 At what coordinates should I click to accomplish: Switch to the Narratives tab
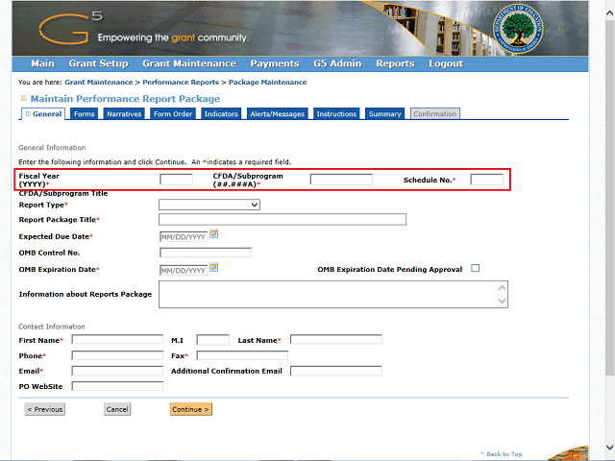point(124,114)
